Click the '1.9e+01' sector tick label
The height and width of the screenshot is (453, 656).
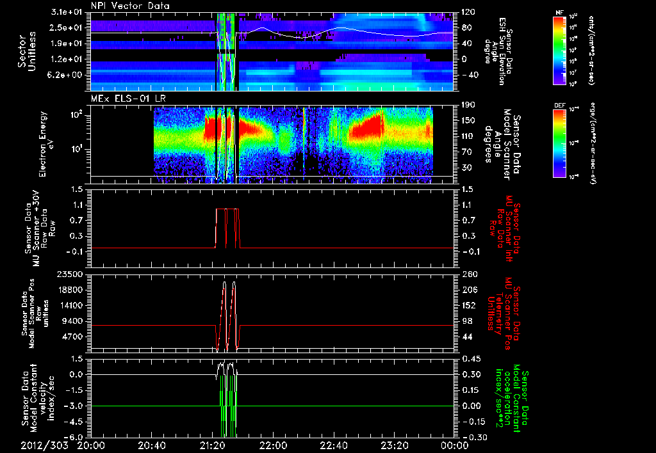point(67,44)
